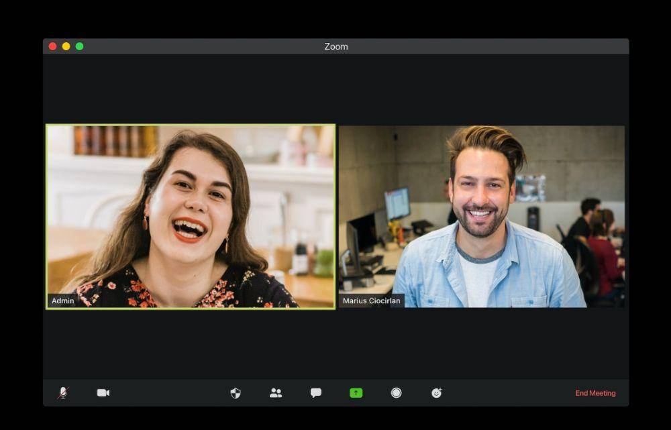The image size is (671, 430).
Task: Click the End Meeting button
Action: [595, 393]
